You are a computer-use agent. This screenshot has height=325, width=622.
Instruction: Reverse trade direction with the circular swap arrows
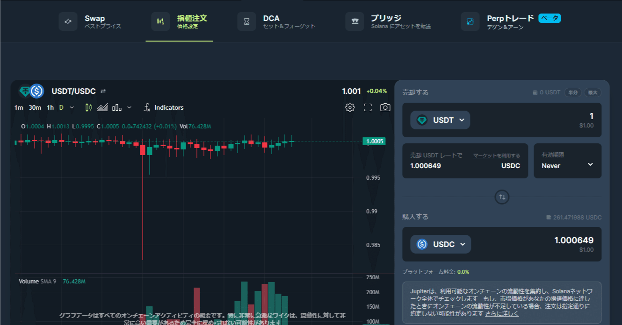501,197
